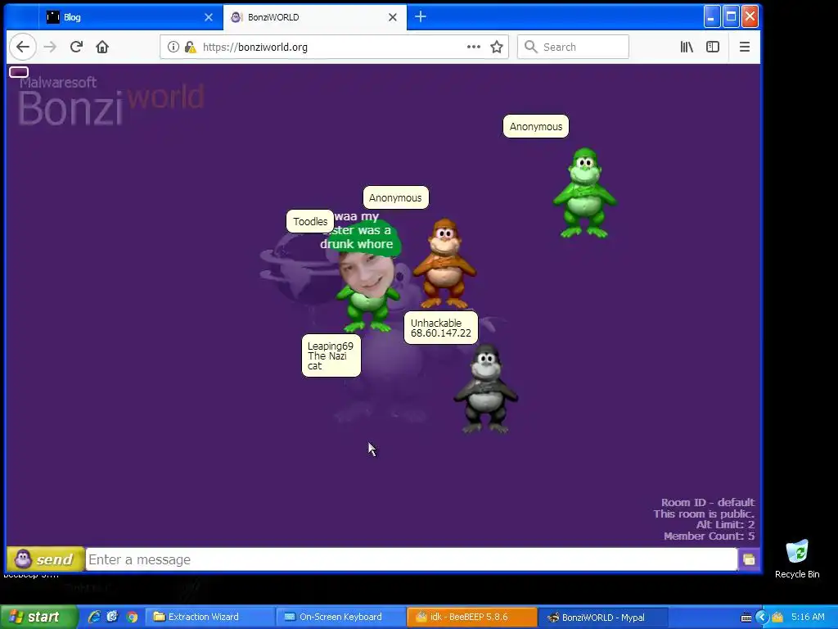This screenshot has width=838, height=629.
Task: Select BonziWORLD - Mypal taskbar button
Action: pyautogui.click(x=603, y=618)
